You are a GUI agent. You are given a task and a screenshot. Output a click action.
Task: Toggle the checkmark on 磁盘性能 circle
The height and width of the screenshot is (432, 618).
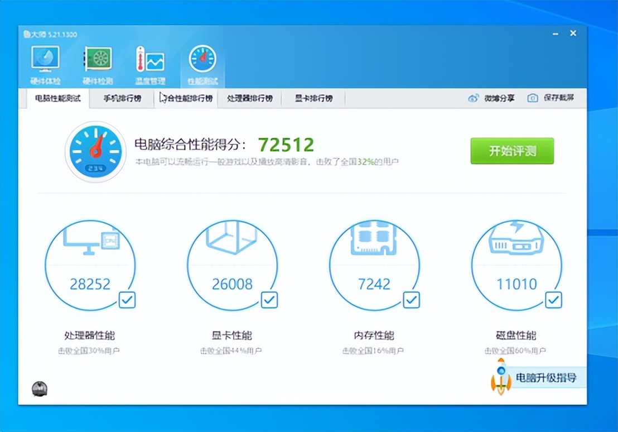(553, 300)
